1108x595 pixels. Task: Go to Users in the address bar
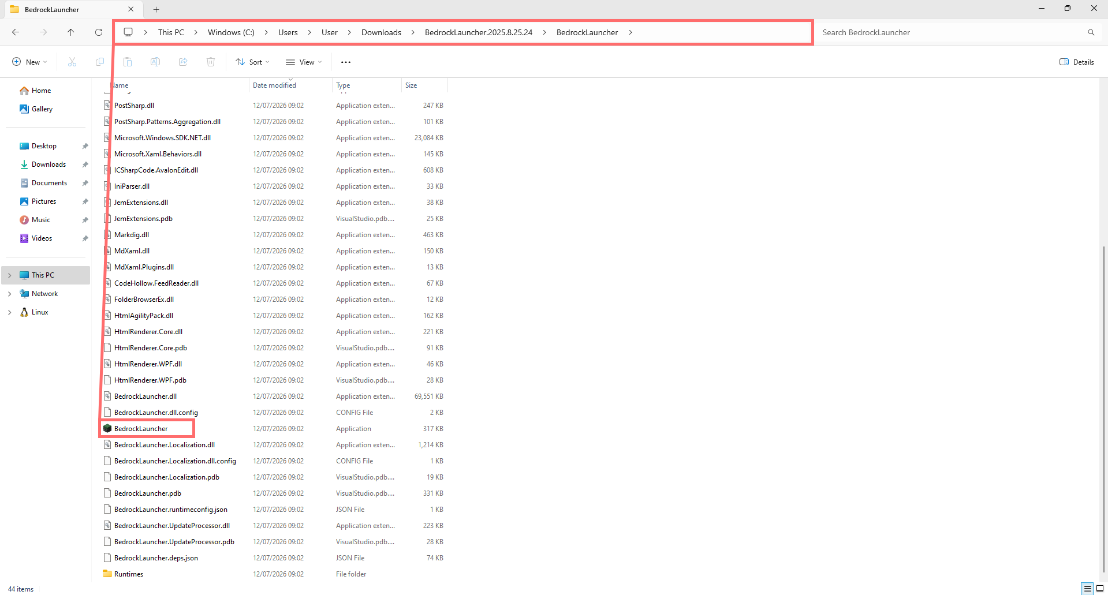(288, 32)
